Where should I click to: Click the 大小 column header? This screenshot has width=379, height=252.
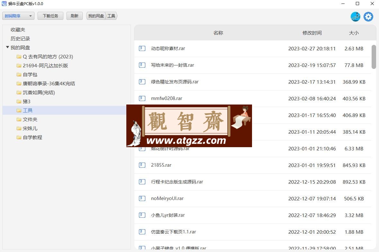[x=354, y=33]
